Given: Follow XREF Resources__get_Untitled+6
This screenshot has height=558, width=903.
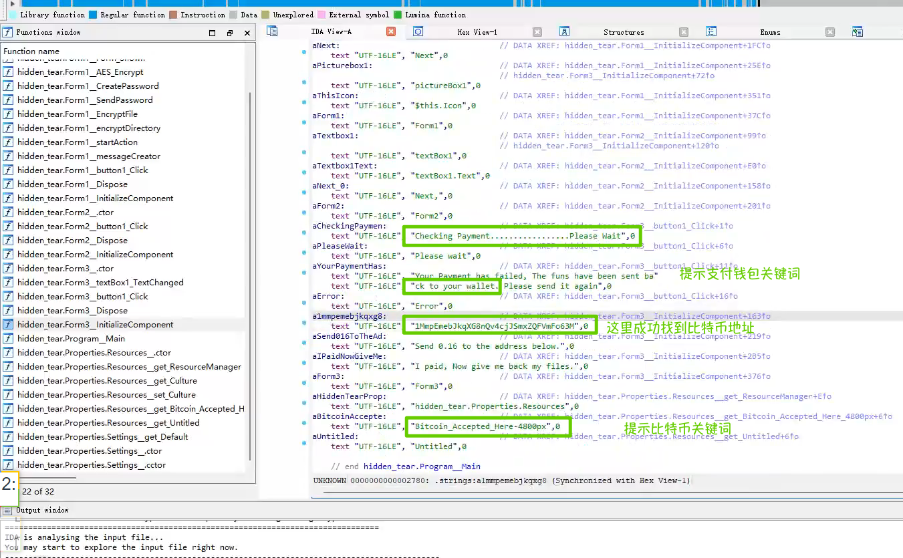Looking at the screenshot, I should (x=682, y=436).
